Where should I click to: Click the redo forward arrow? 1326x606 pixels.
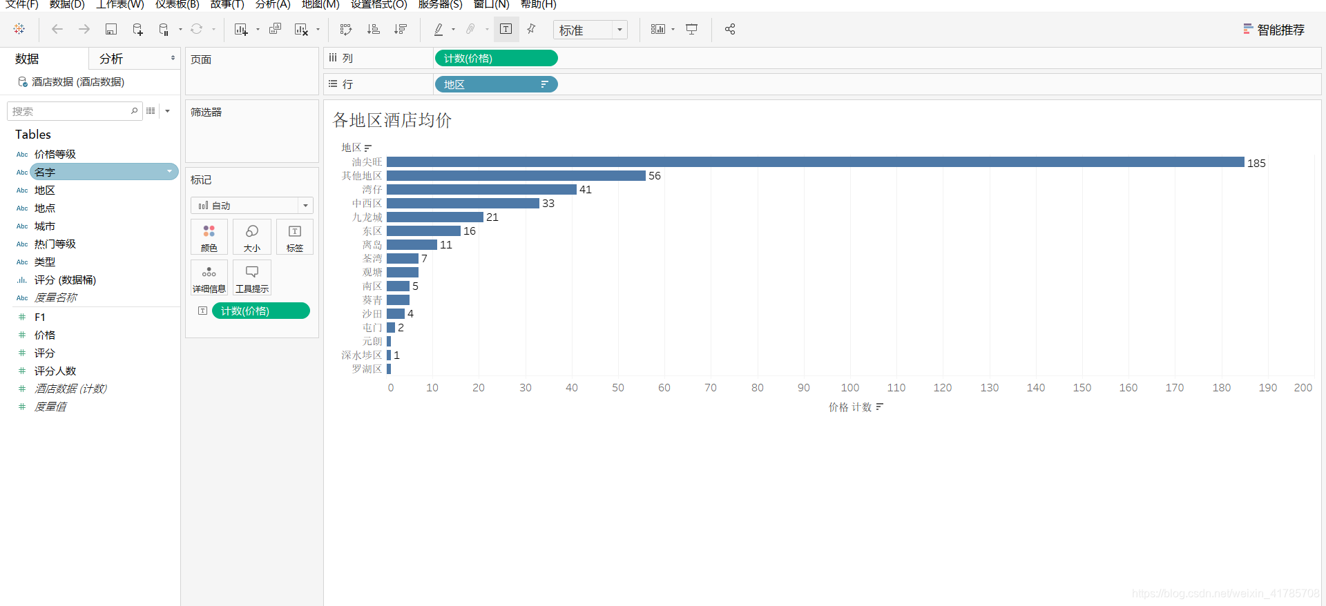84,29
